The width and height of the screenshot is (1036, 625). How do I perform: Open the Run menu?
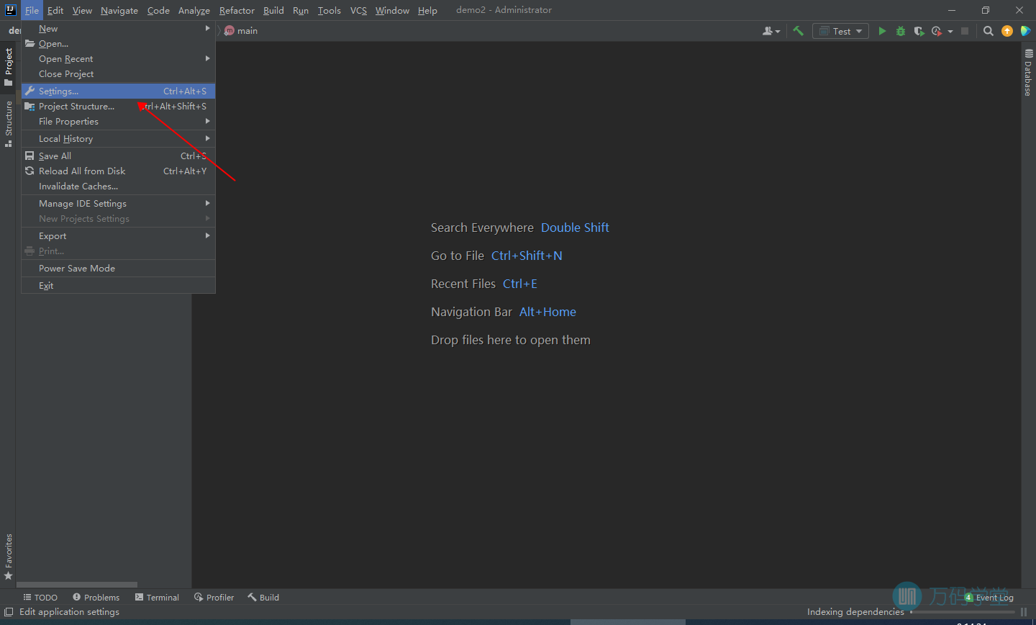click(x=301, y=10)
